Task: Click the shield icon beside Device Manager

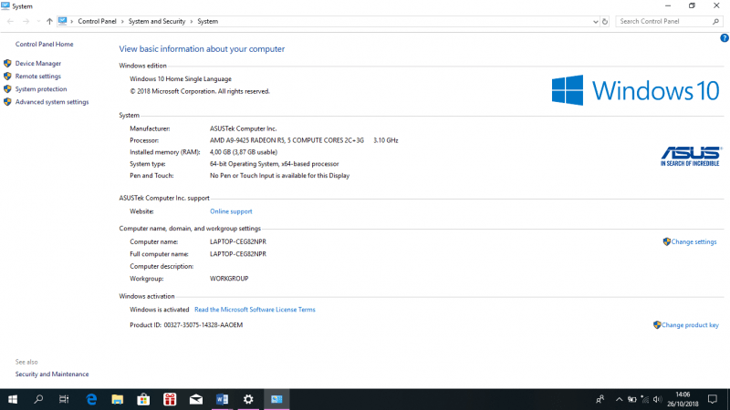Action: pos(7,63)
